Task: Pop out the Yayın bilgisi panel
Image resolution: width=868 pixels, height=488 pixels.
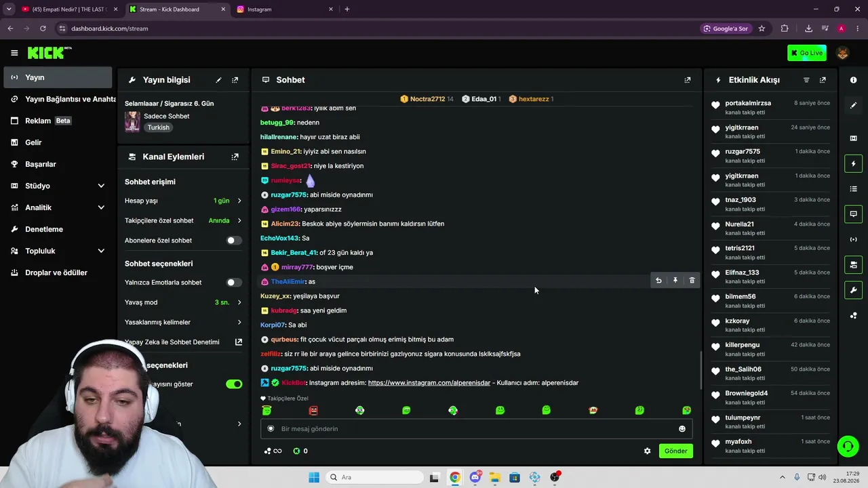Action: [x=235, y=80]
